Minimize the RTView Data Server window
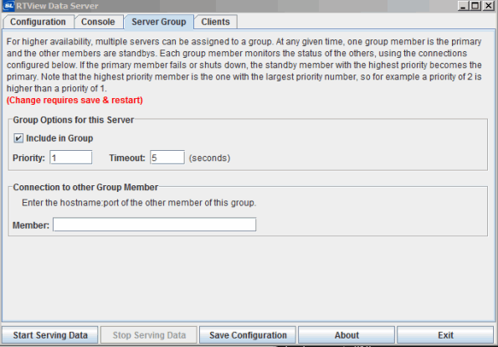This screenshot has height=347, width=498. click(x=463, y=6)
